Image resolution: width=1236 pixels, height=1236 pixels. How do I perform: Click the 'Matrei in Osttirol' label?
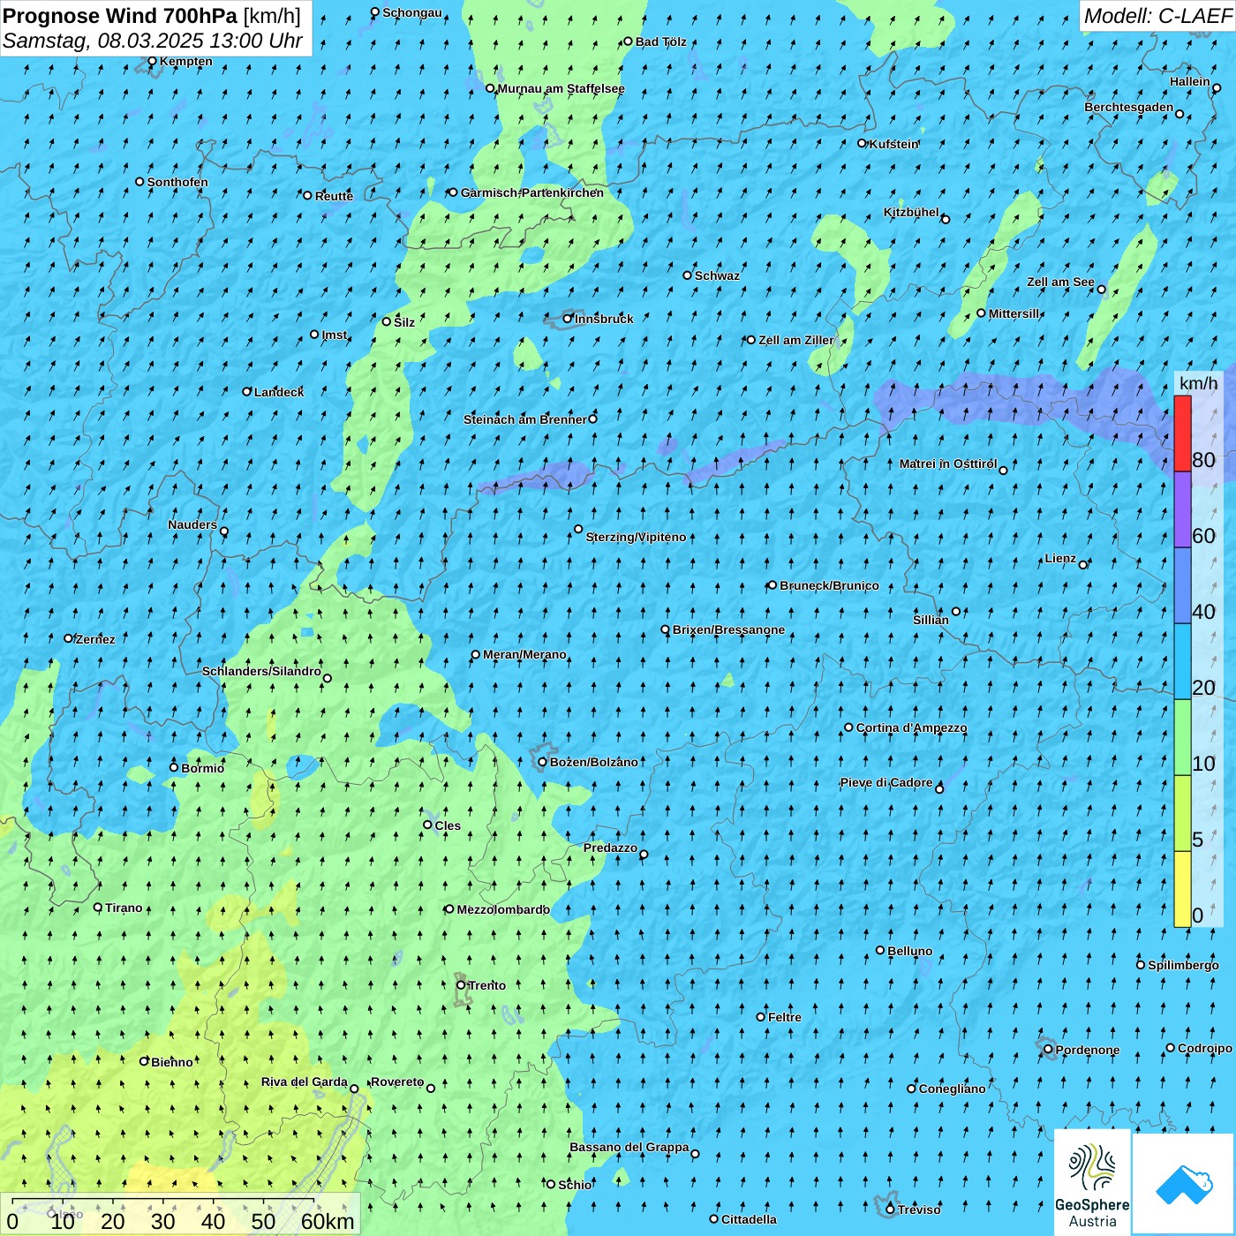(948, 463)
